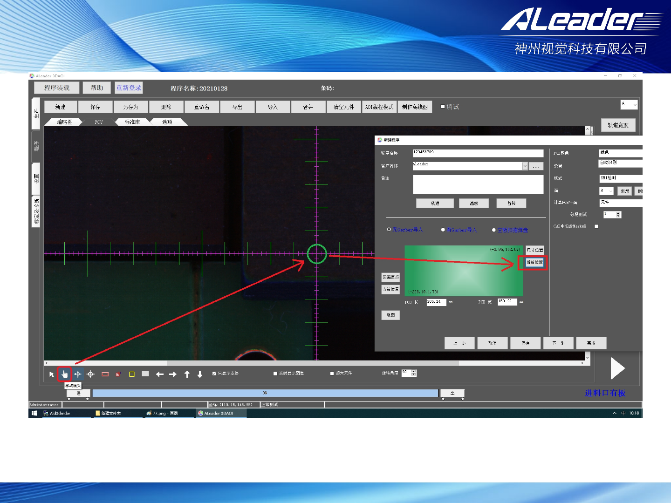Click the PCB 宽 width field
The height and width of the screenshot is (503, 671).
pos(507,302)
